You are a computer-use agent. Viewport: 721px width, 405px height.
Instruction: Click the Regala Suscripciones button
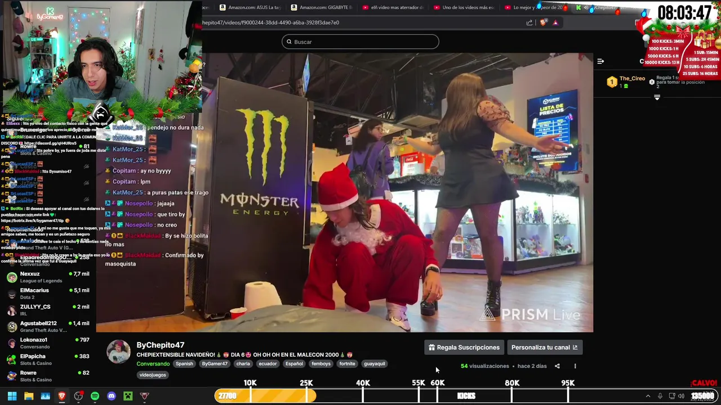[x=464, y=348]
